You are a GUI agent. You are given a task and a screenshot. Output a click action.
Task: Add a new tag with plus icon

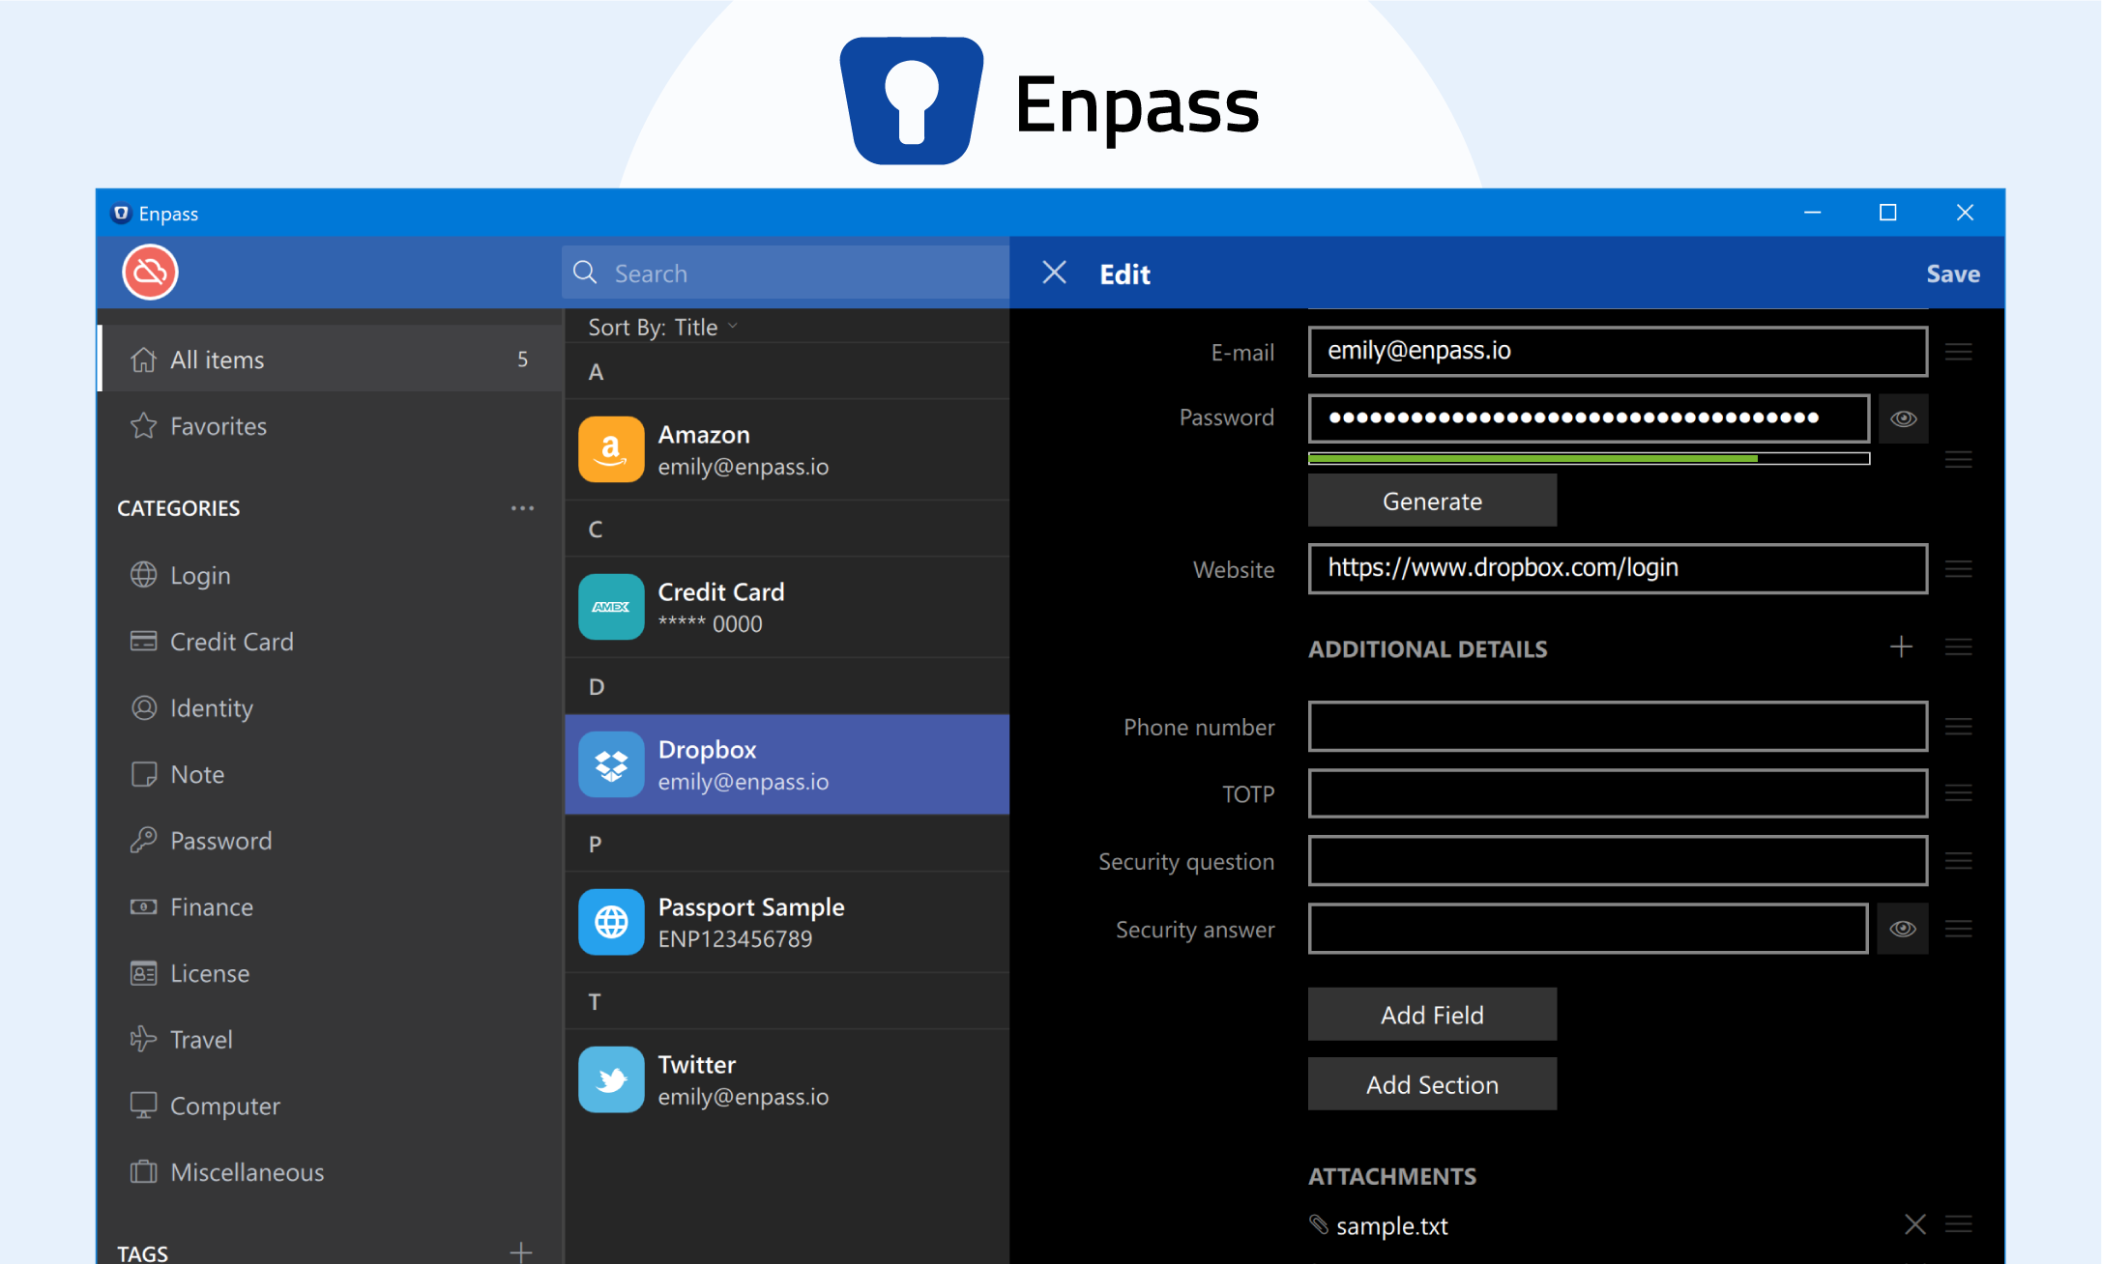(521, 1252)
